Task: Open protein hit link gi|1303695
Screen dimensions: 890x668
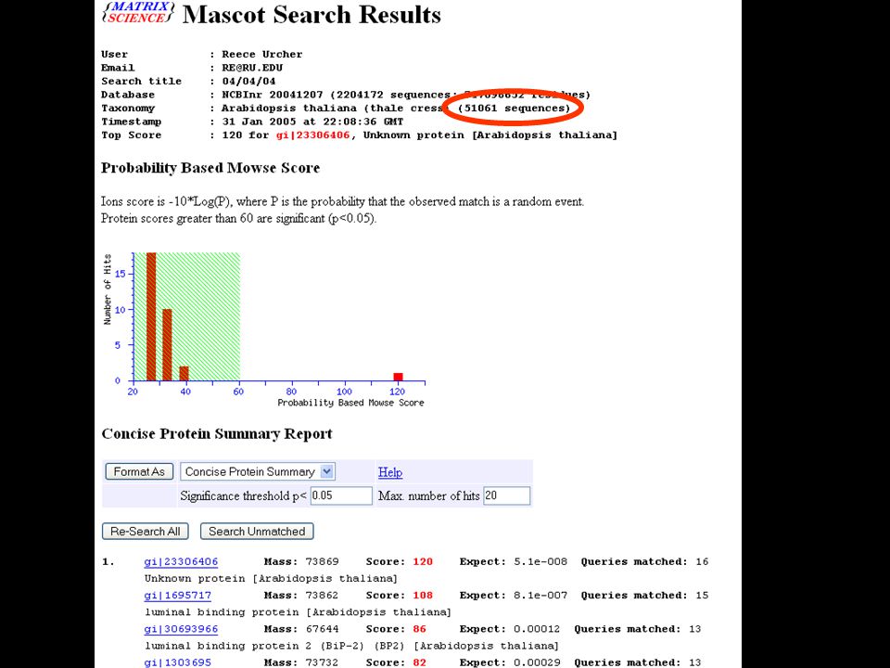Action: tap(178, 662)
